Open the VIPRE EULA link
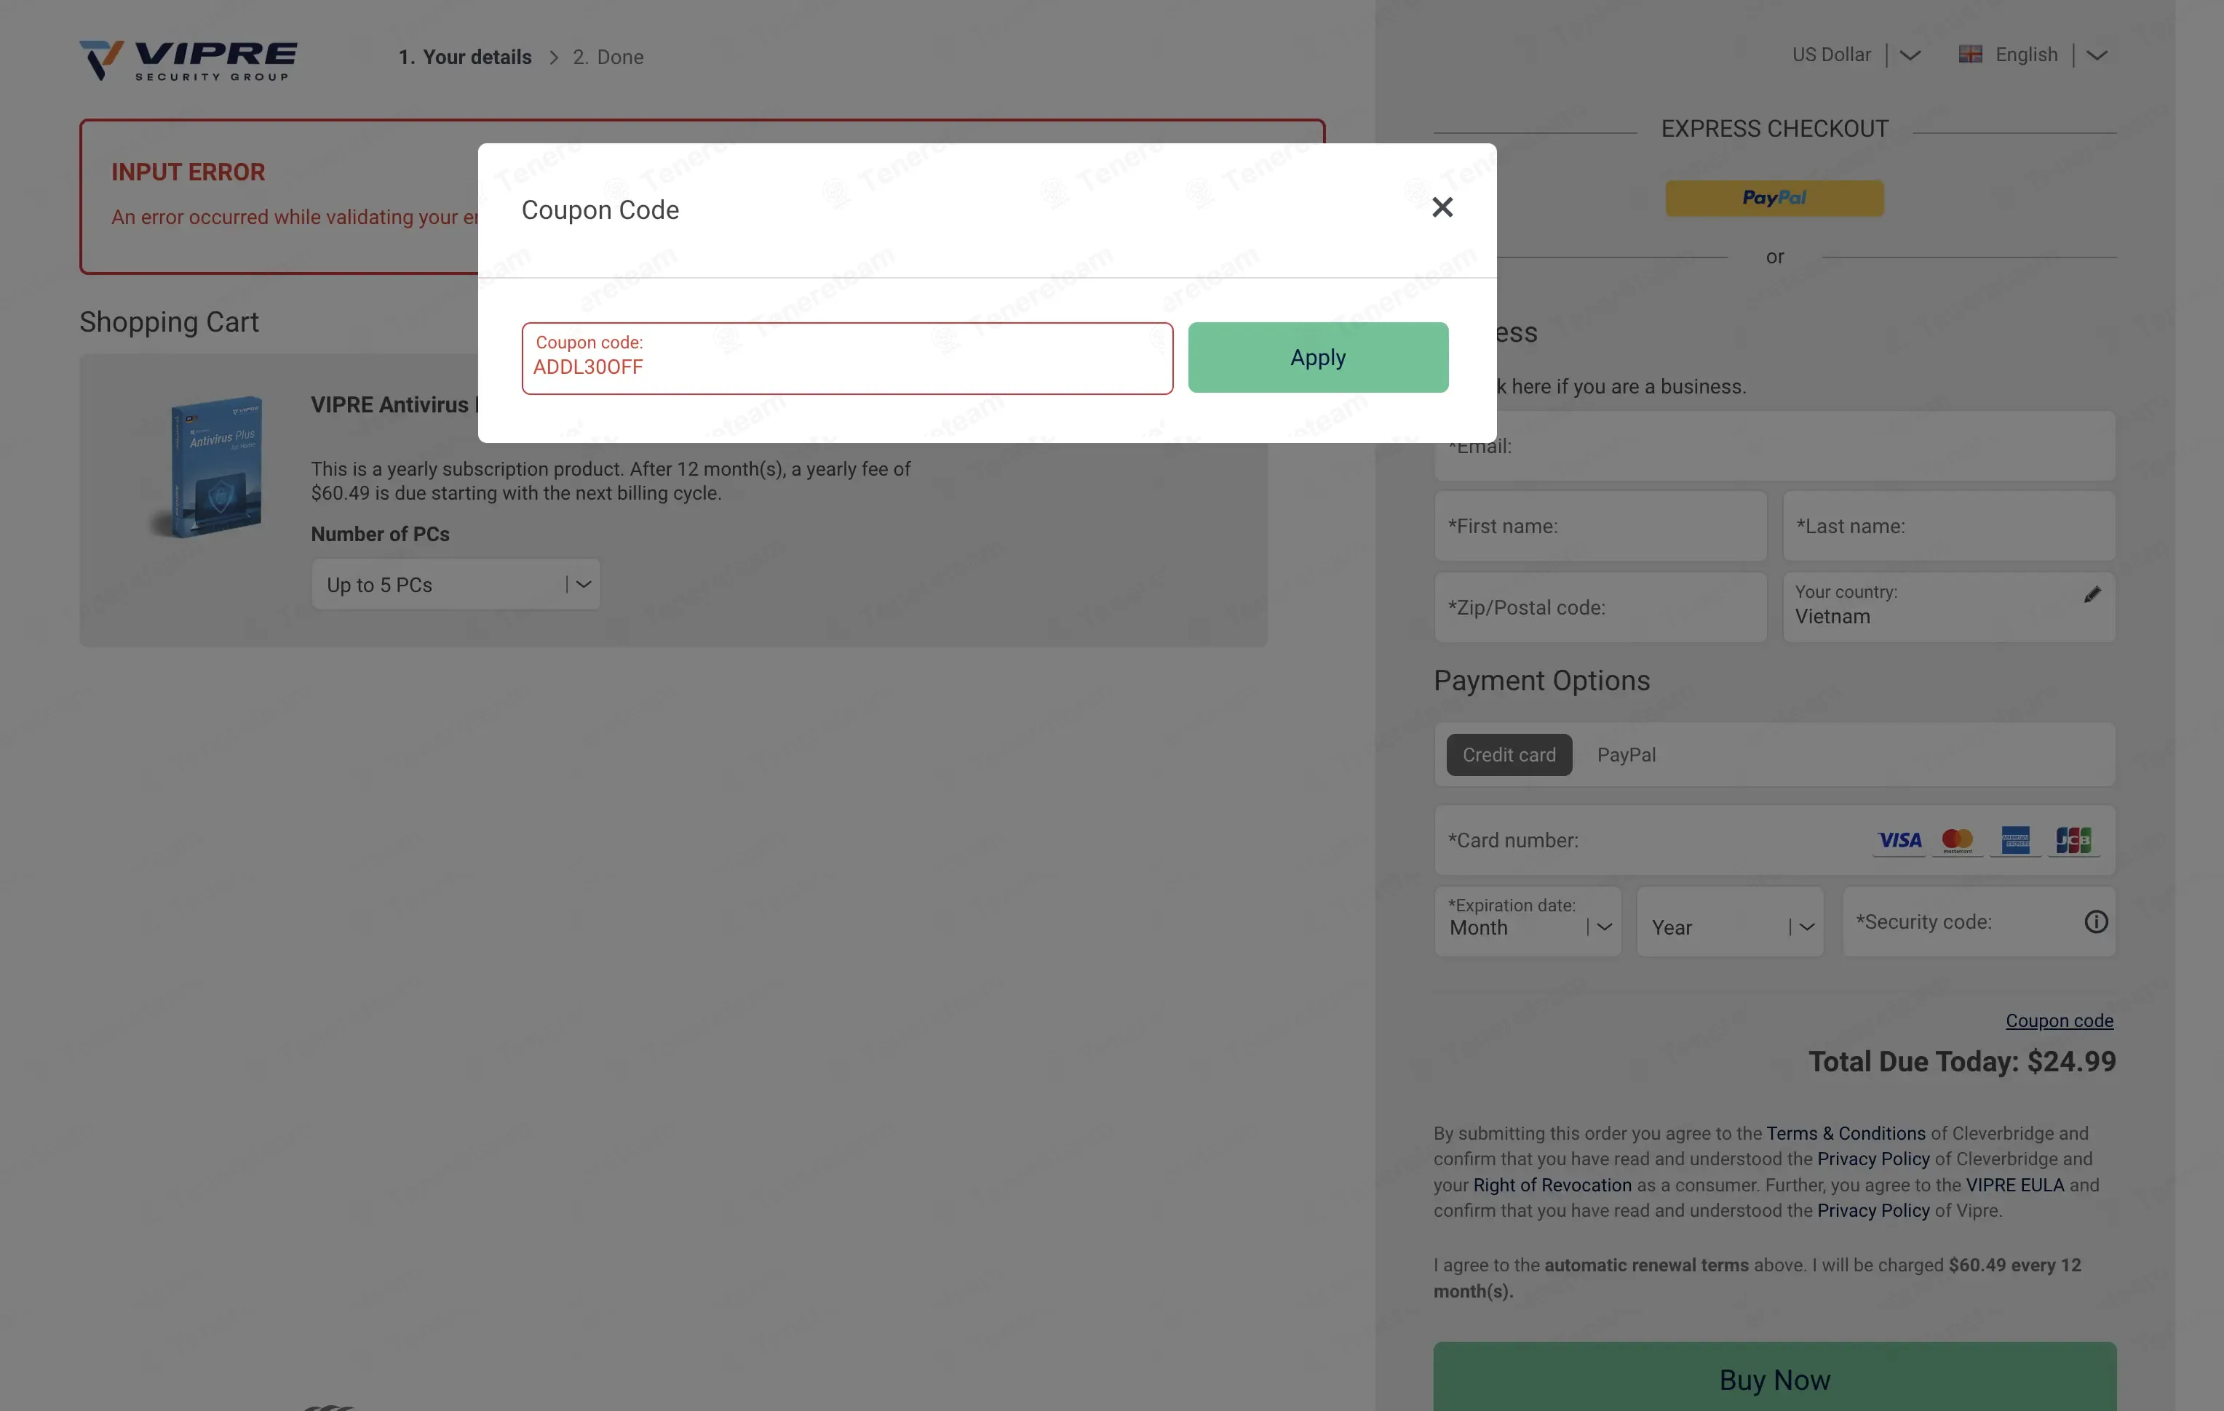This screenshot has height=1411, width=2224. [x=2014, y=1185]
